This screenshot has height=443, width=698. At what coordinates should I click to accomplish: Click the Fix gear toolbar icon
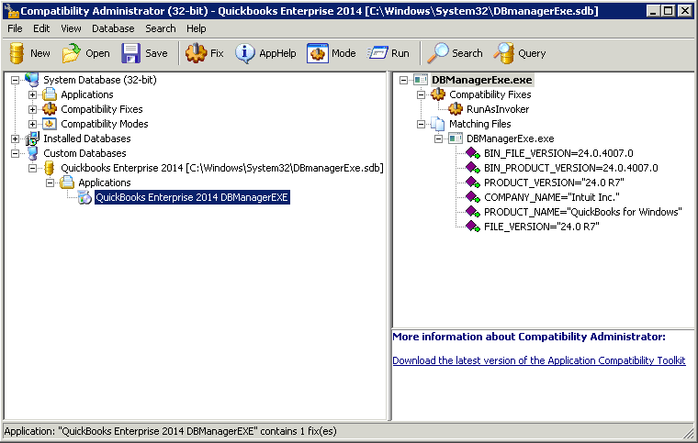(196, 53)
